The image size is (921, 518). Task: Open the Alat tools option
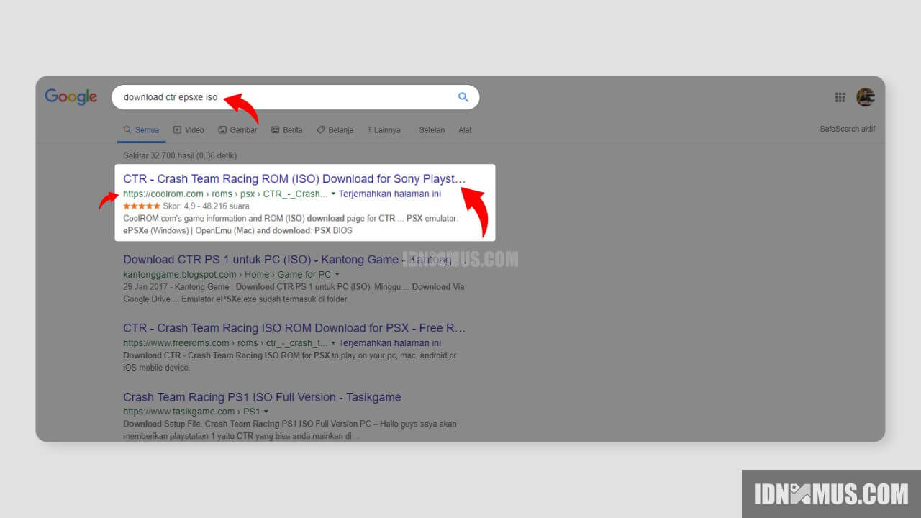click(x=465, y=130)
